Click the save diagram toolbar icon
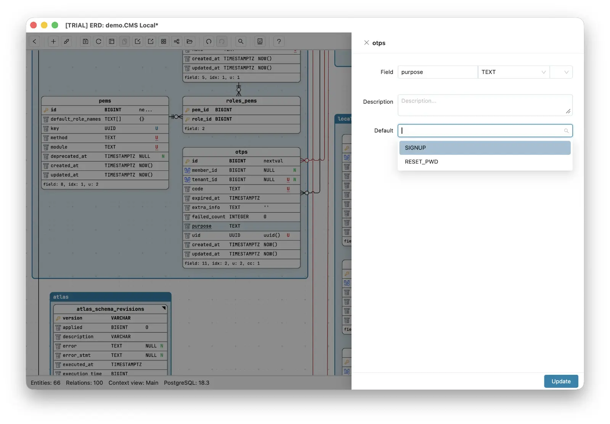This screenshot has height=424, width=610. click(85, 42)
